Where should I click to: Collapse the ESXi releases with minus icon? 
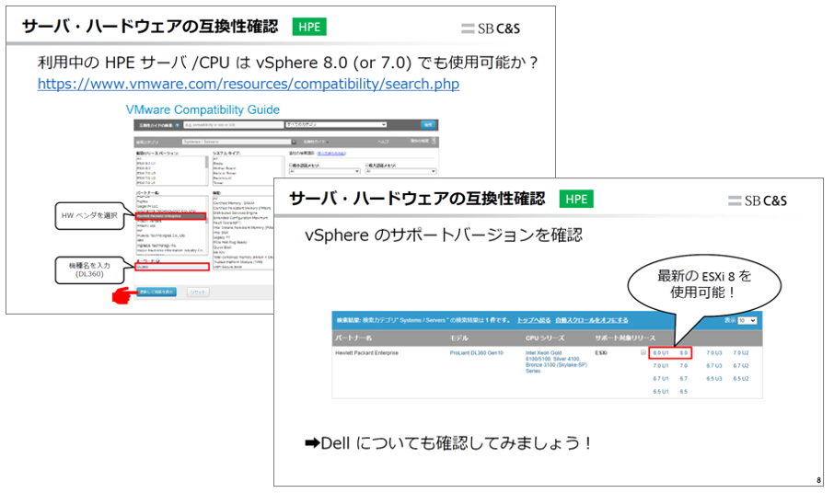click(x=643, y=353)
